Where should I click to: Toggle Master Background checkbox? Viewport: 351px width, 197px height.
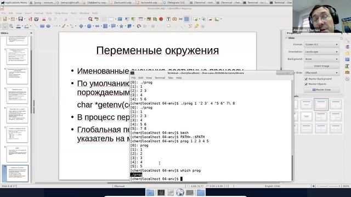306,79
